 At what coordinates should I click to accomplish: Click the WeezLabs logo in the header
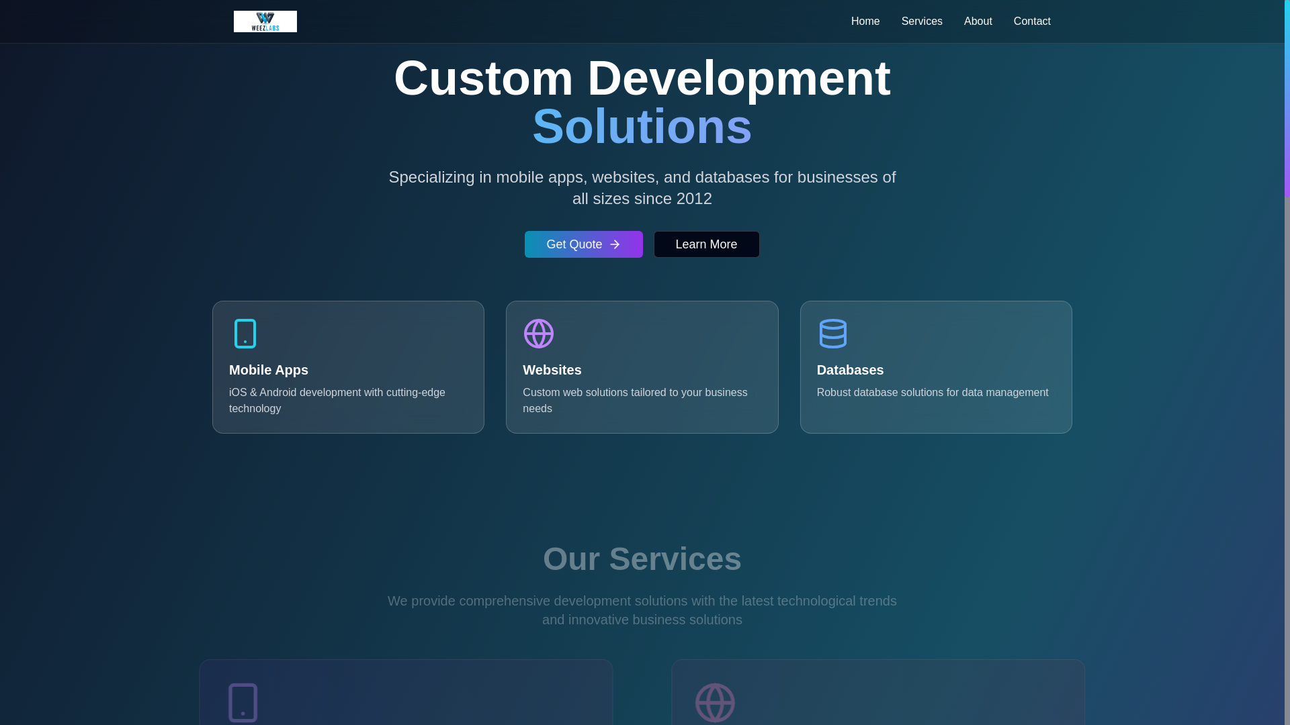point(265,21)
